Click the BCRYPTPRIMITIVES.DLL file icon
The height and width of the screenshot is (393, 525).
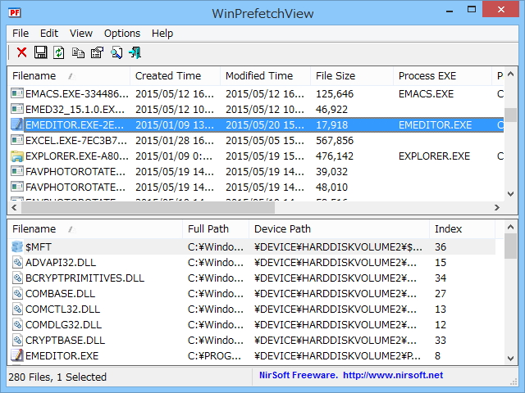[x=17, y=278]
